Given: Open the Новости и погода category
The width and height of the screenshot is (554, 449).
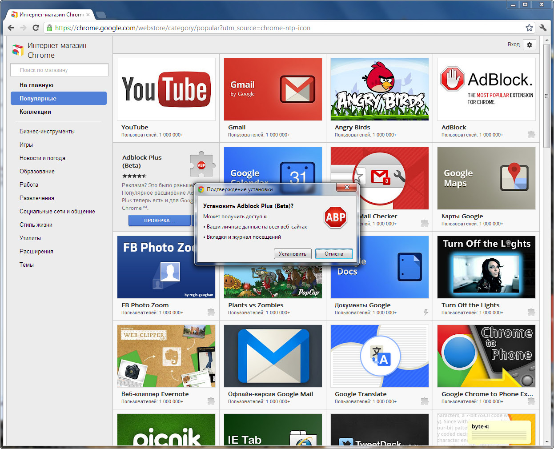Looking at the screenshot, I should 42,158.
